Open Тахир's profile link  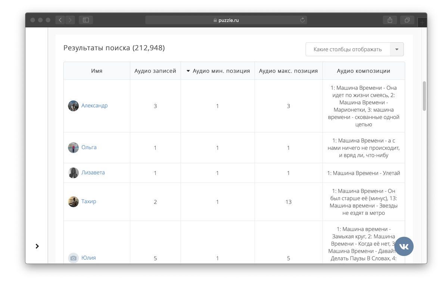[89, 201]
